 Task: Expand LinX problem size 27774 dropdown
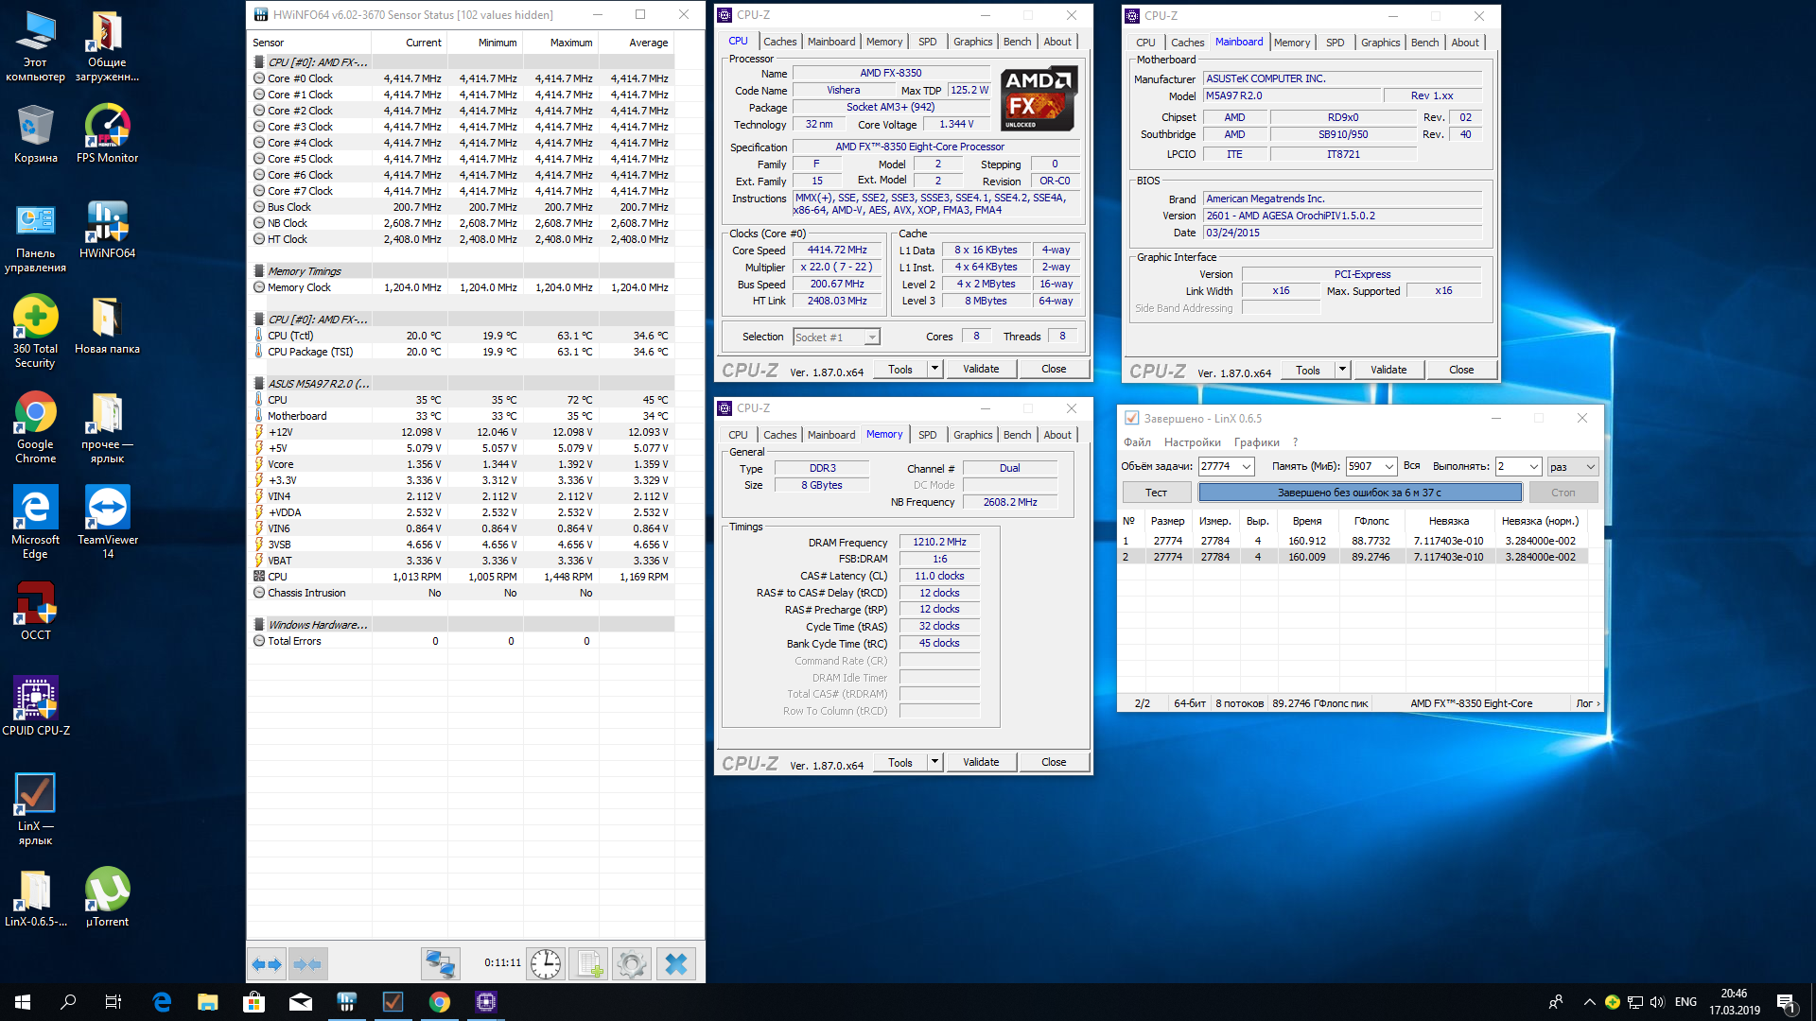tap(1246, 467)
